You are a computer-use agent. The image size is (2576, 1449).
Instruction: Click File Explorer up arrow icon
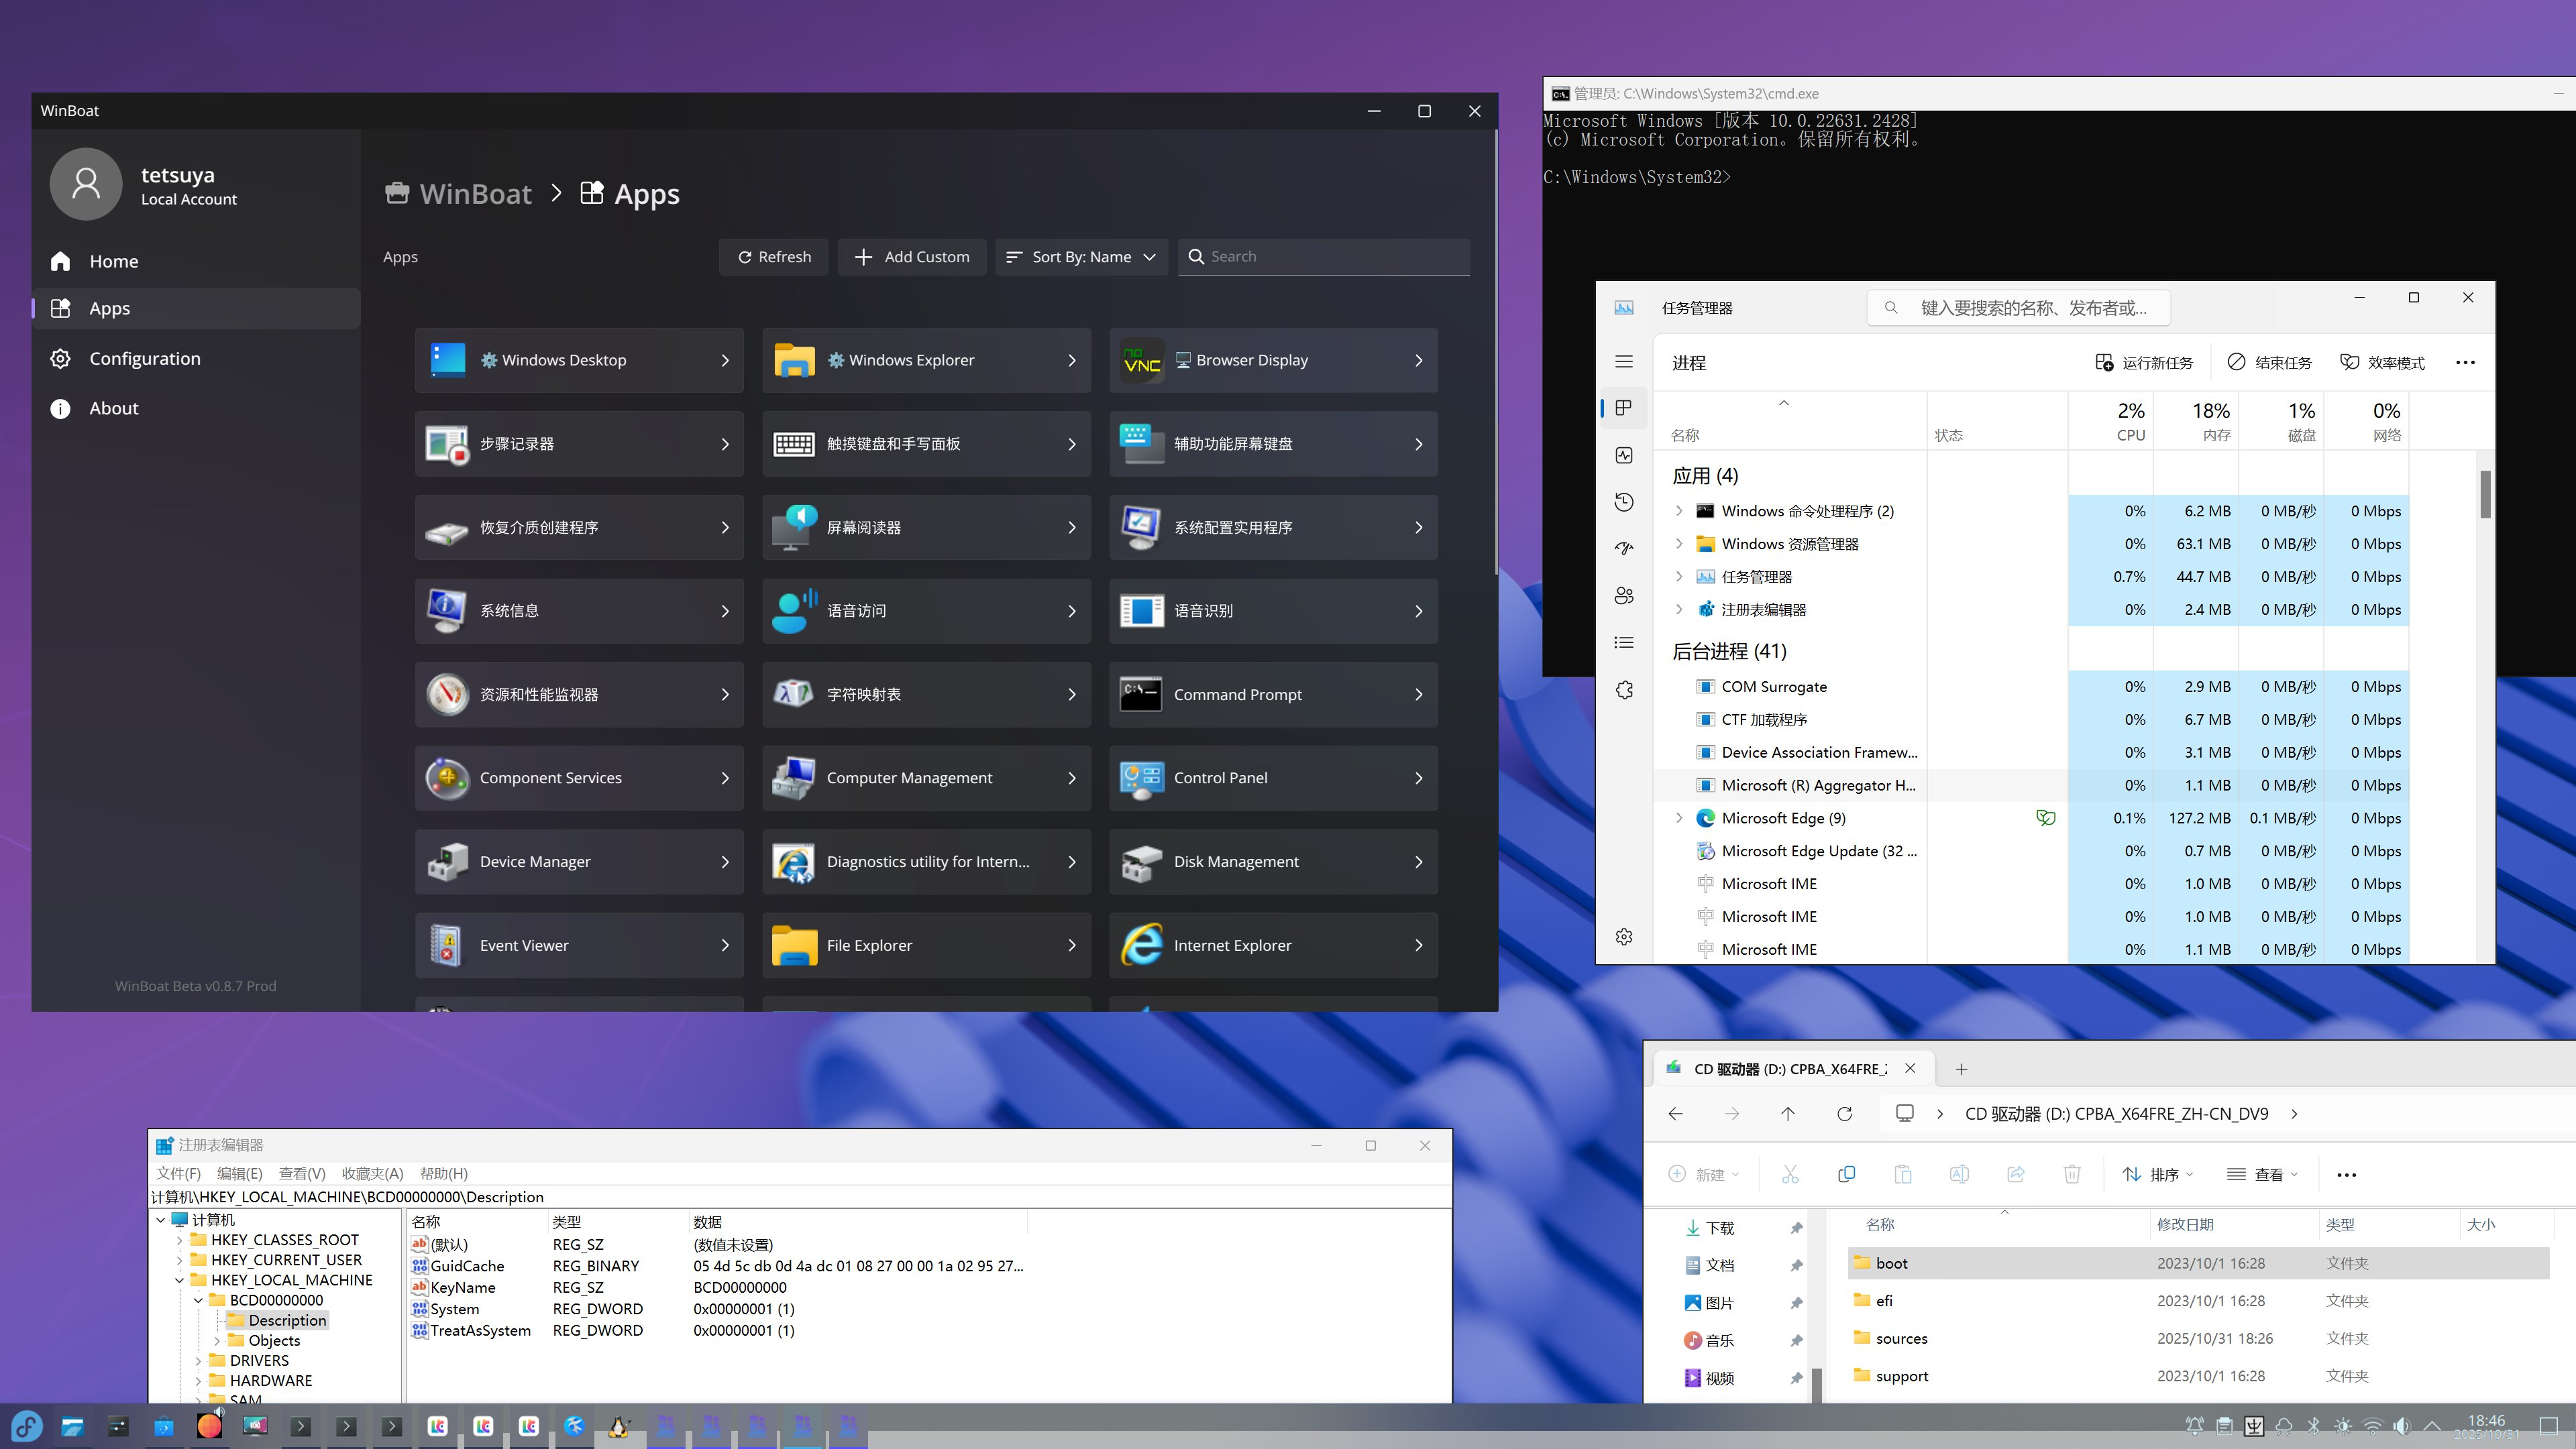[x=1788, y=1113]
